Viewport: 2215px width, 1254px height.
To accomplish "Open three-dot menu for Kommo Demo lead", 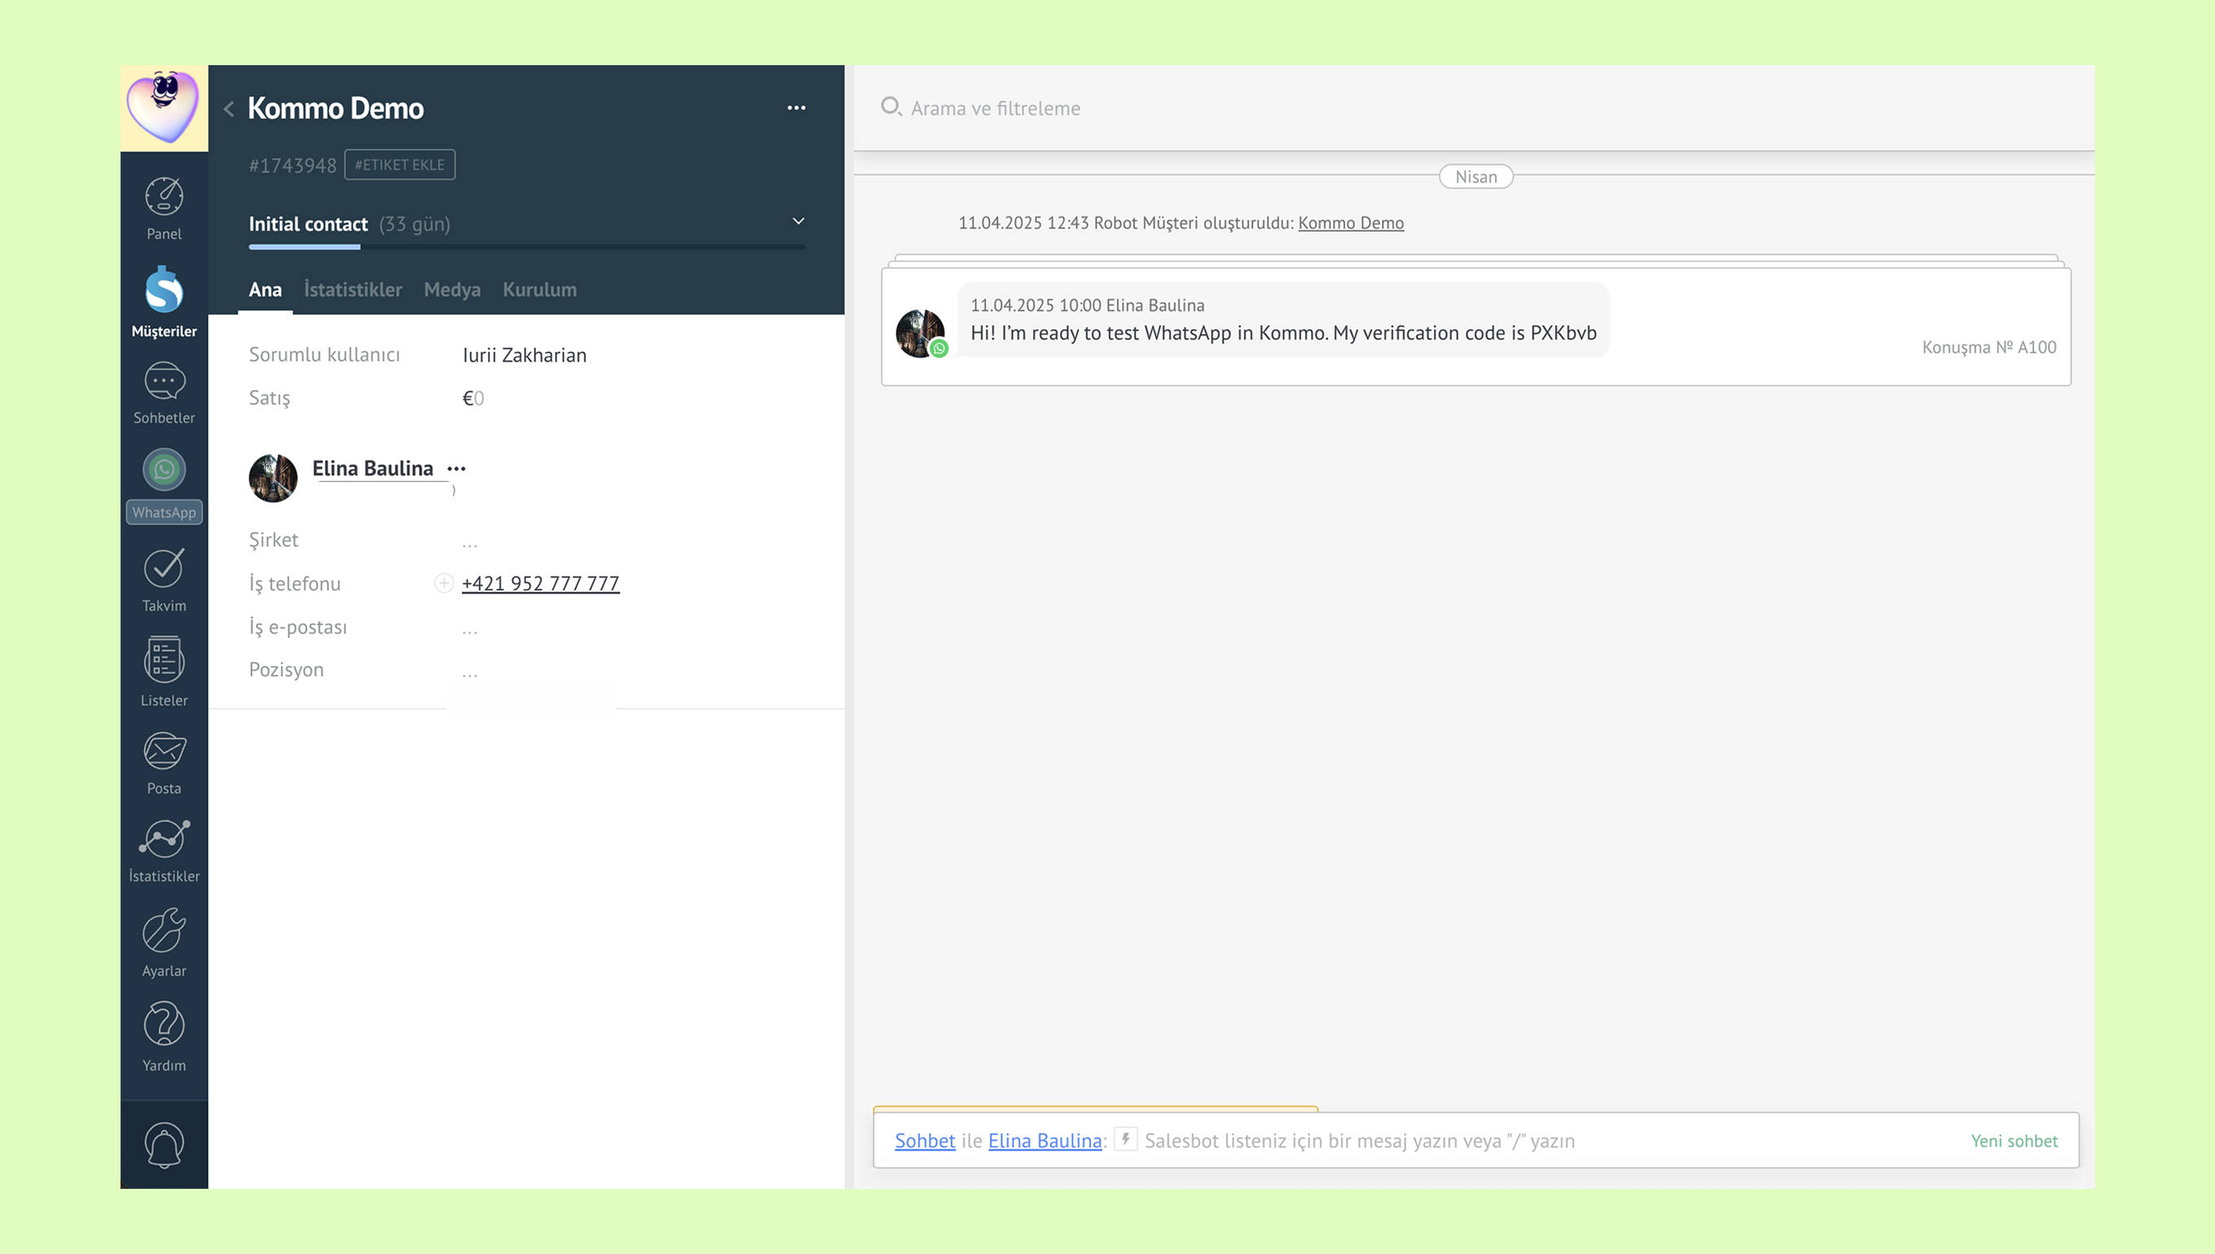I will (x=796, y=107).
